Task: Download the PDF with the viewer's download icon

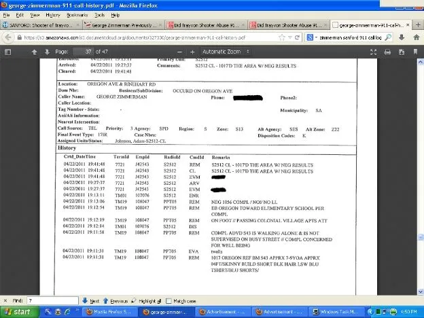Action: click(402, 52)
